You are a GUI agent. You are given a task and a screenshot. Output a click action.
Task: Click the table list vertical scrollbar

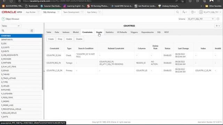pos(43,62)
